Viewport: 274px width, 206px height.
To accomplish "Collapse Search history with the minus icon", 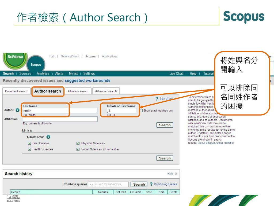I will [x=176, y=174].
